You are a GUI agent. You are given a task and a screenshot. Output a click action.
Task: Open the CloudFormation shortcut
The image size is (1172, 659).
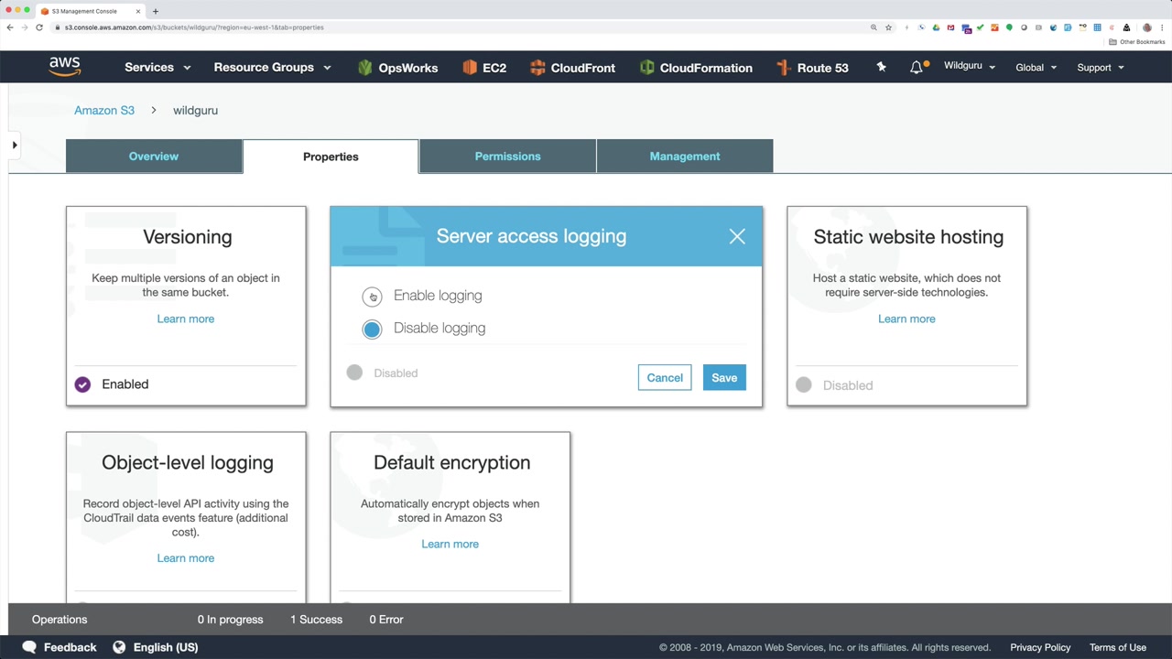click(x=696, y=68)
